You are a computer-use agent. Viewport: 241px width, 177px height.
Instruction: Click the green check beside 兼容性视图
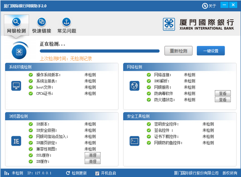pyautogui.click(x=31, y=149)
